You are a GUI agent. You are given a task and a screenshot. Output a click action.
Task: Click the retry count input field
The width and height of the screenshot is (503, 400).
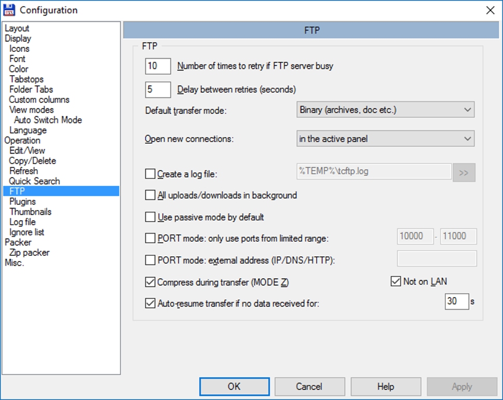click(x=158, y=66)
